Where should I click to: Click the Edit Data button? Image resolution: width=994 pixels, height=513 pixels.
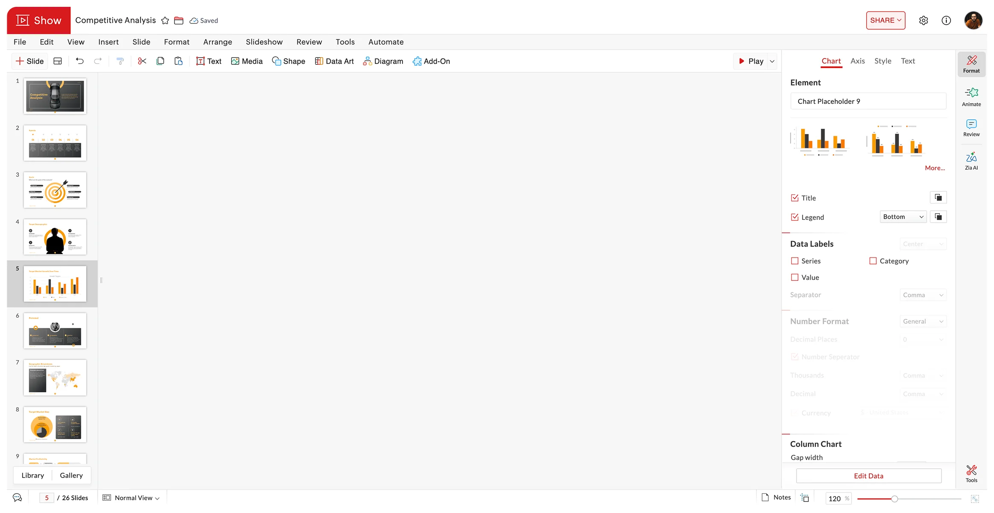868,476
